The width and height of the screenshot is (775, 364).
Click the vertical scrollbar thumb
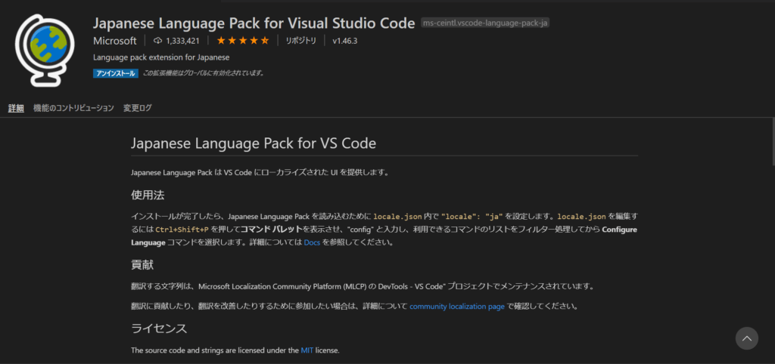[773, 141]
